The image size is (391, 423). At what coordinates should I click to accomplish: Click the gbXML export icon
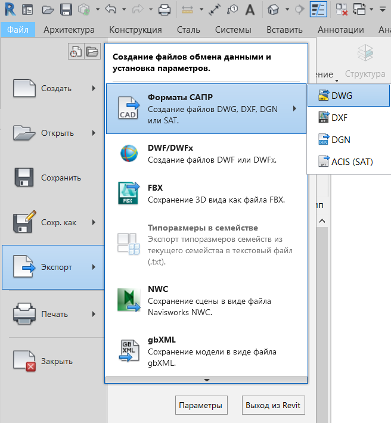[129, 350]
